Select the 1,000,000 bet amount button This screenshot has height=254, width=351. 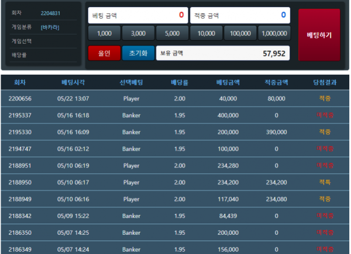point(274,33)
